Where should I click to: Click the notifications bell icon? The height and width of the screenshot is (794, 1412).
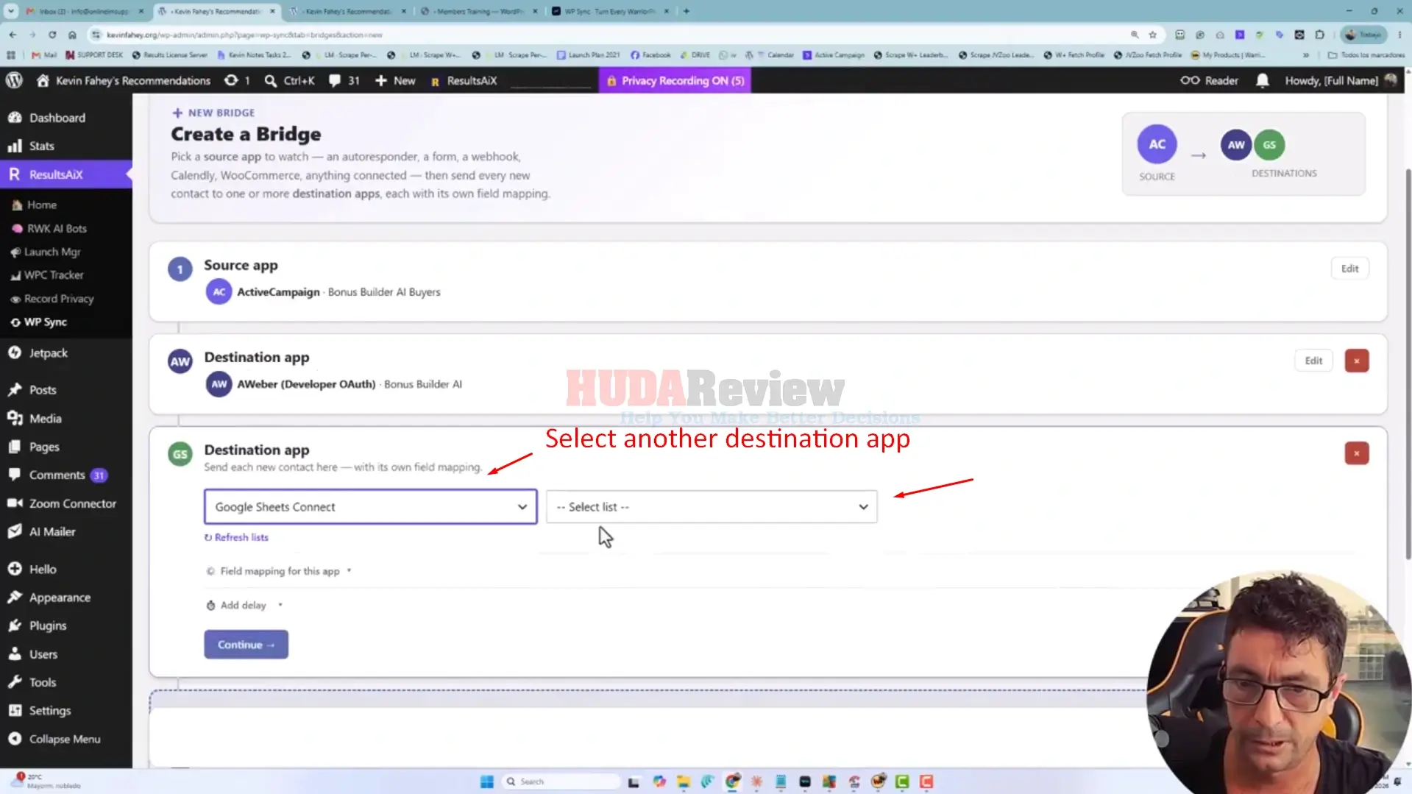[x=1262, y=80]
